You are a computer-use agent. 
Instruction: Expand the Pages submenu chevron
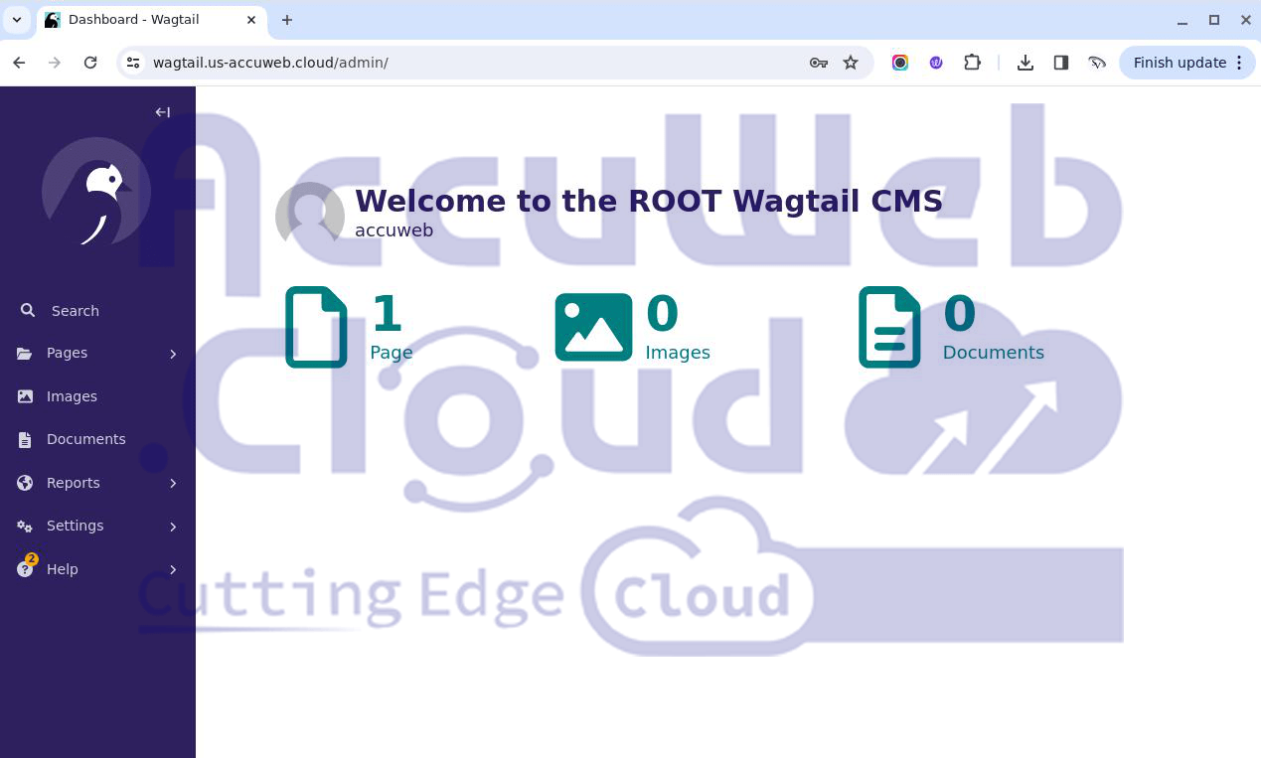tap(173, 354)
